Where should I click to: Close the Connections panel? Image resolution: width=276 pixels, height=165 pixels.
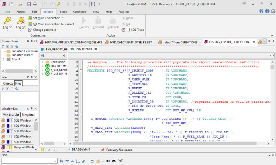36,41
